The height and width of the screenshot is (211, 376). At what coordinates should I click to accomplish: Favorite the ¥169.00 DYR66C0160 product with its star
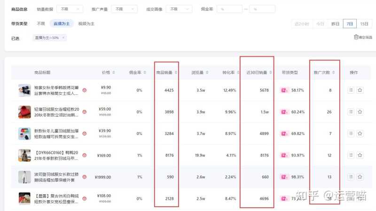point(360,155)
